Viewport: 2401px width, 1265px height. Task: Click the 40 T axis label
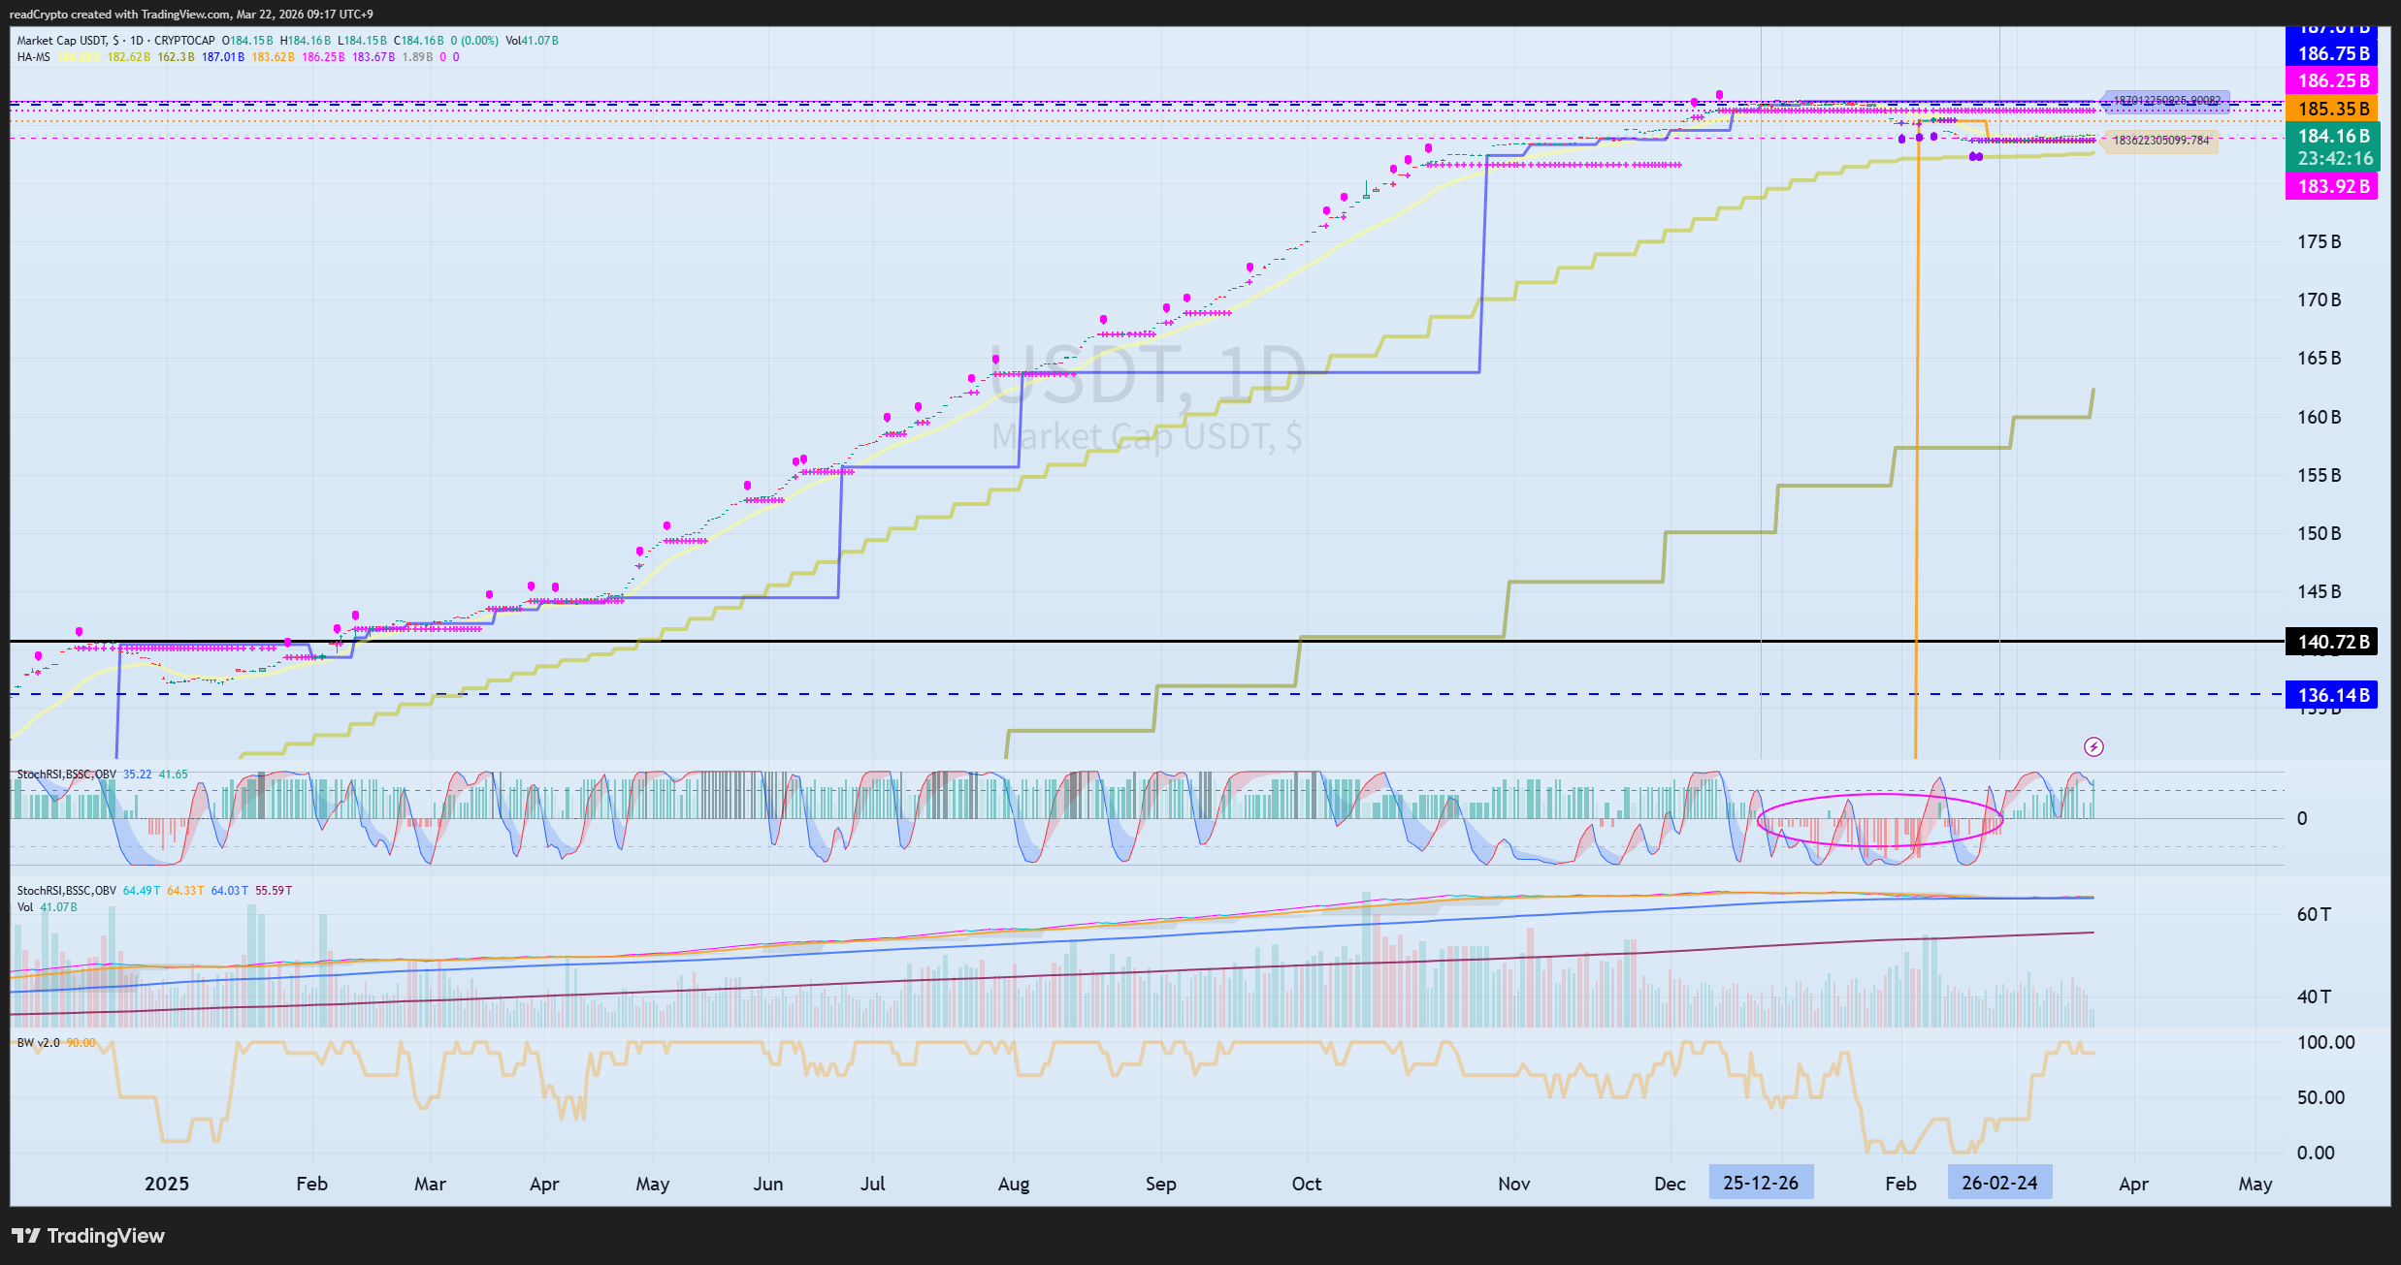pyautogui.click(x=2314, y=996)
